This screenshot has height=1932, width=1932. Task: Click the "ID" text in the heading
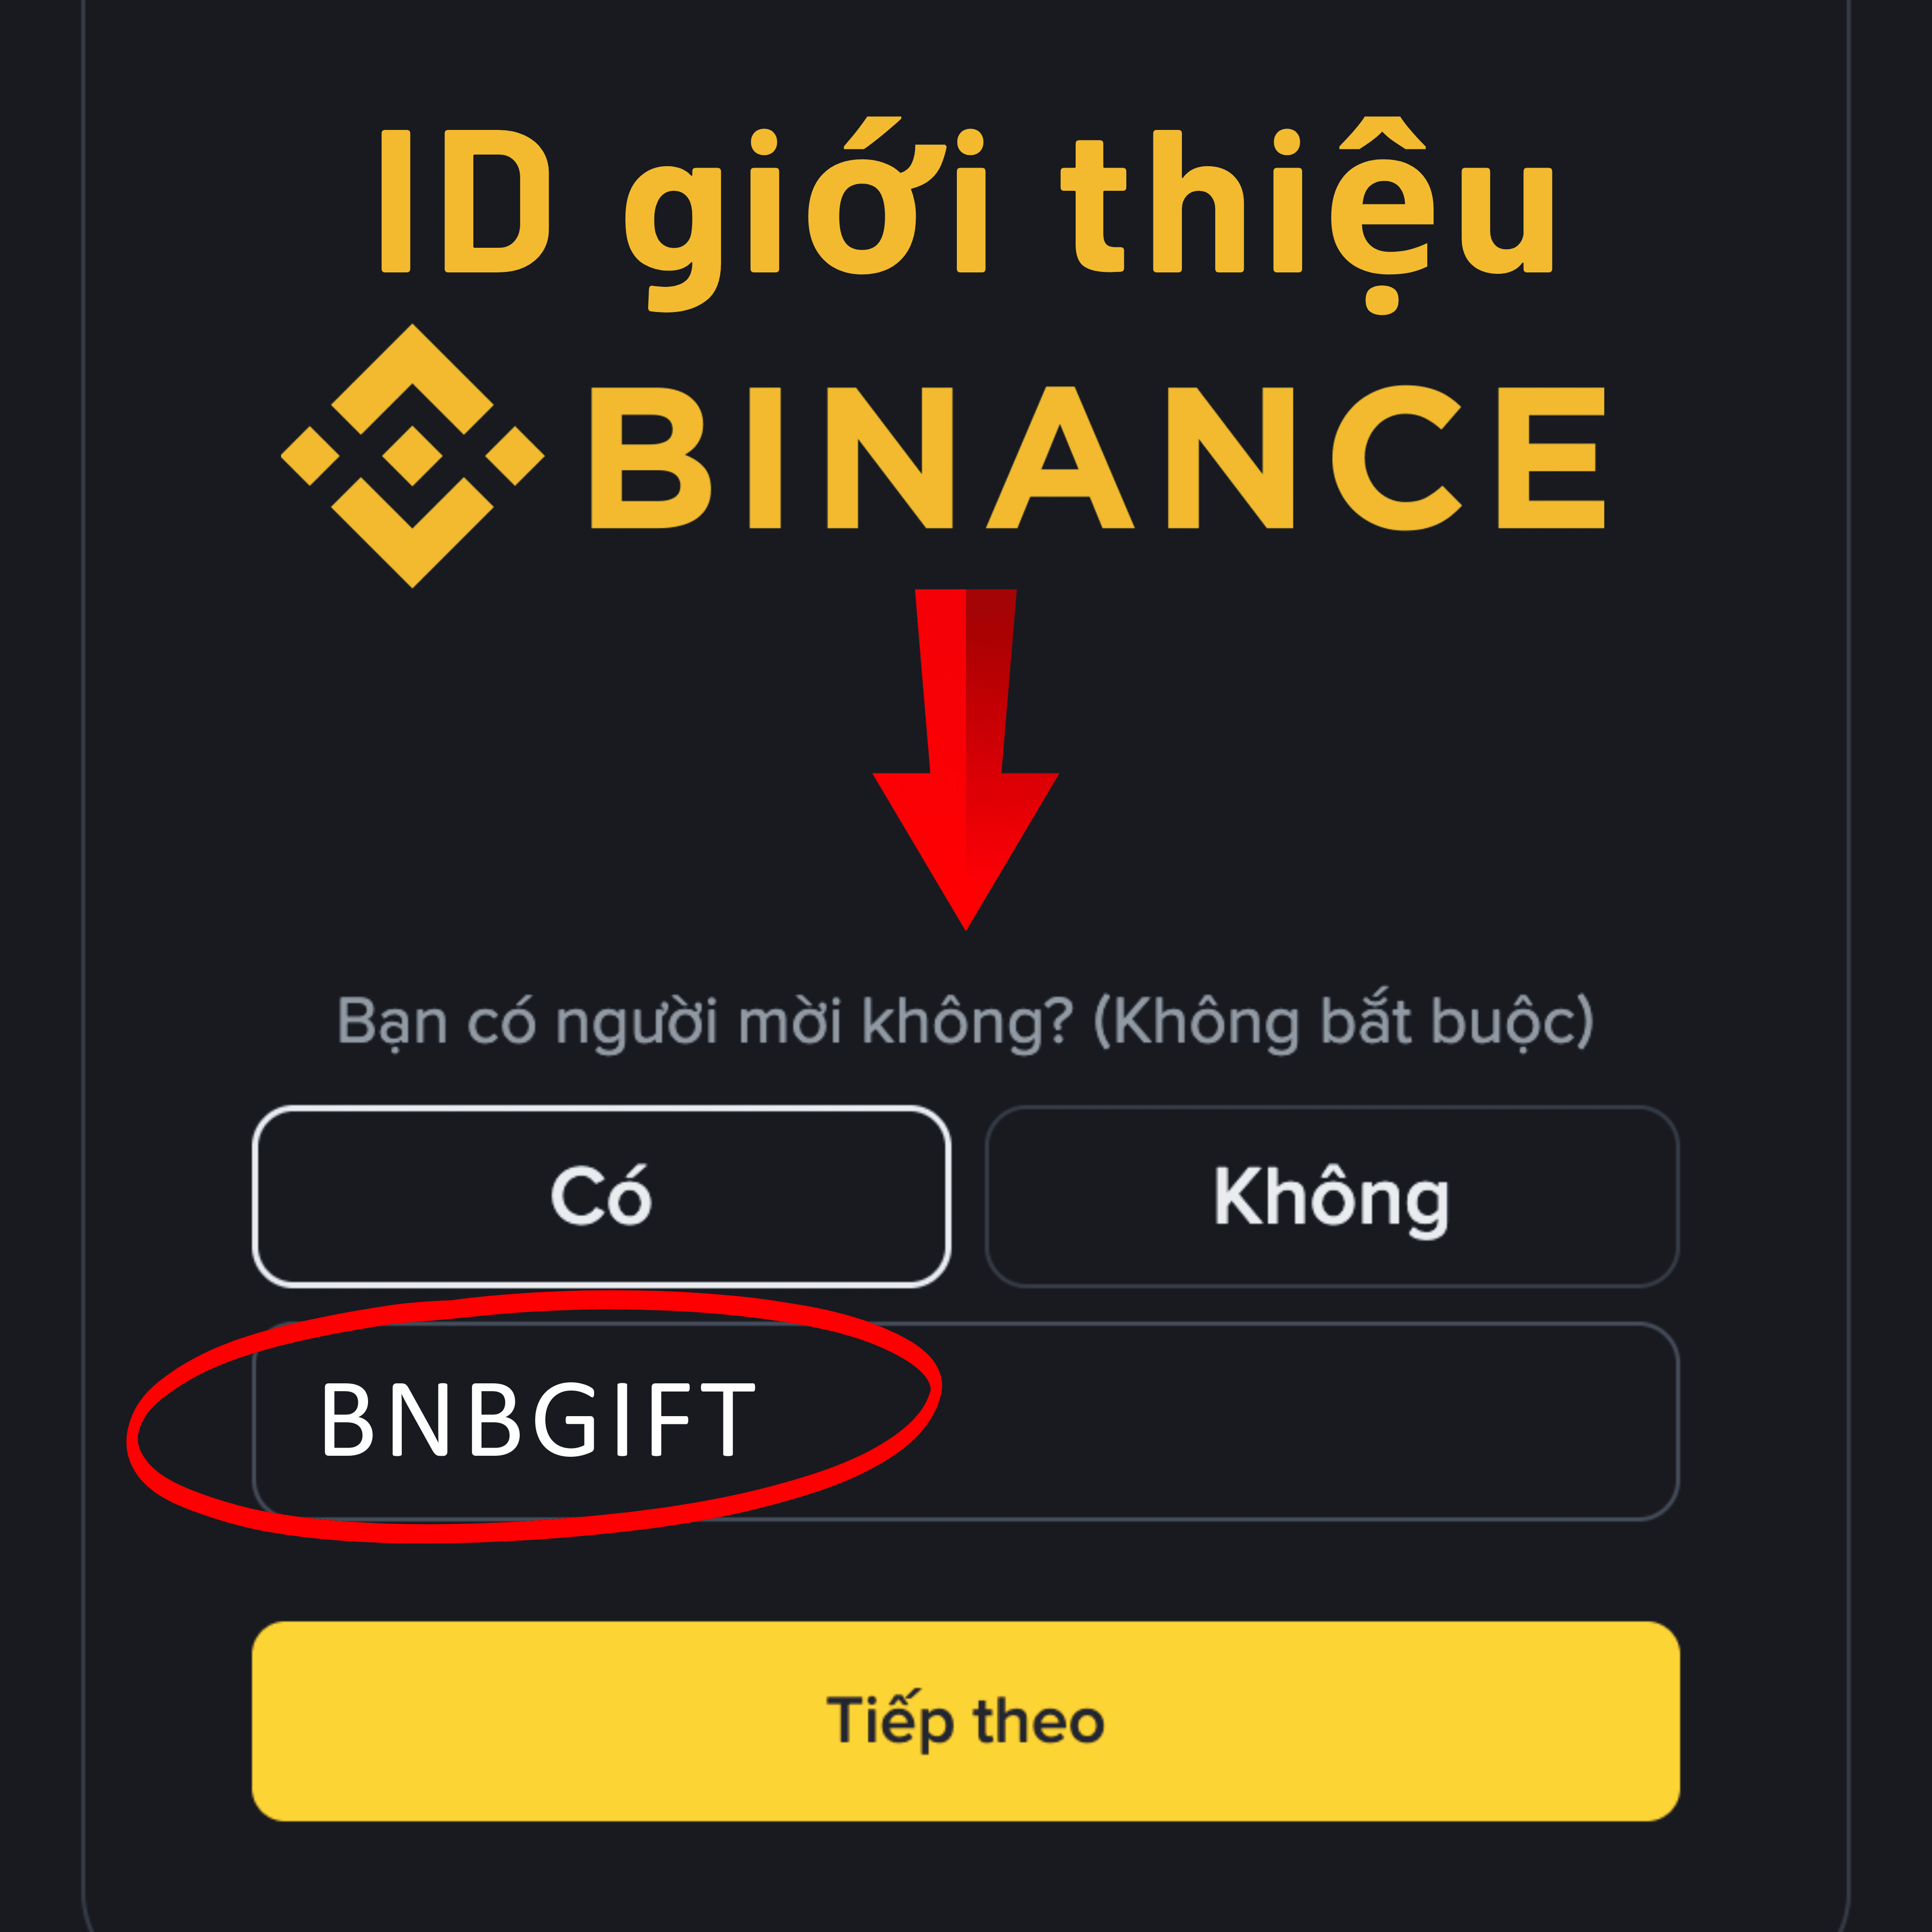pyautogui.click(x=465, y=201)
